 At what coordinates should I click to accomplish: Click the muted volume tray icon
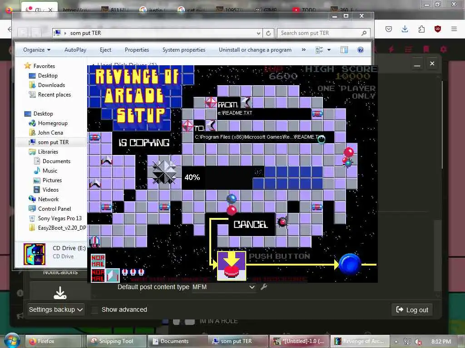[x=418, y=342]
